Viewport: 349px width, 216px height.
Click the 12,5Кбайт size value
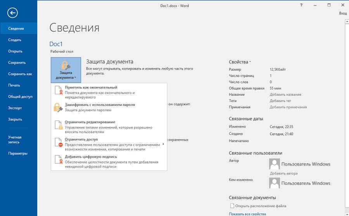tap(278, 70)
